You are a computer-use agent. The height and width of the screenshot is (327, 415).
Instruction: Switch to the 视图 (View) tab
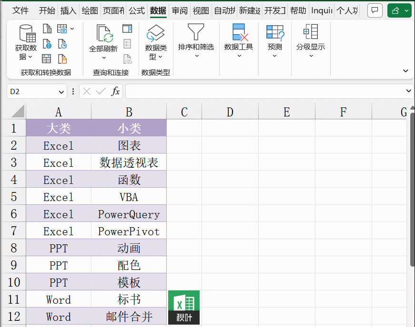[x=201, y=10]
